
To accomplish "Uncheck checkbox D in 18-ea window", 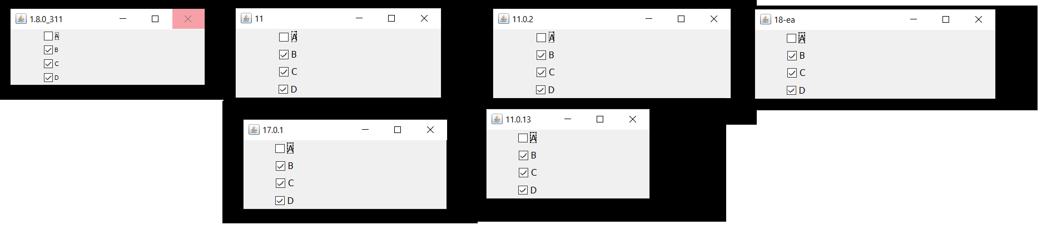I will [792, 90].
